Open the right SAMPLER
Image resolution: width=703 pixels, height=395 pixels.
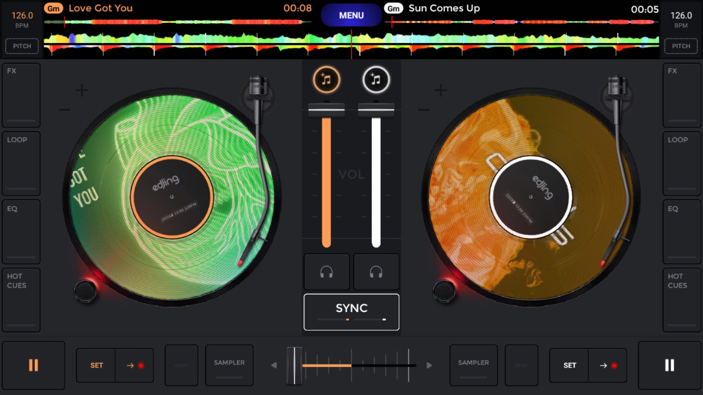pyautogui.click(x=474, y=365)
